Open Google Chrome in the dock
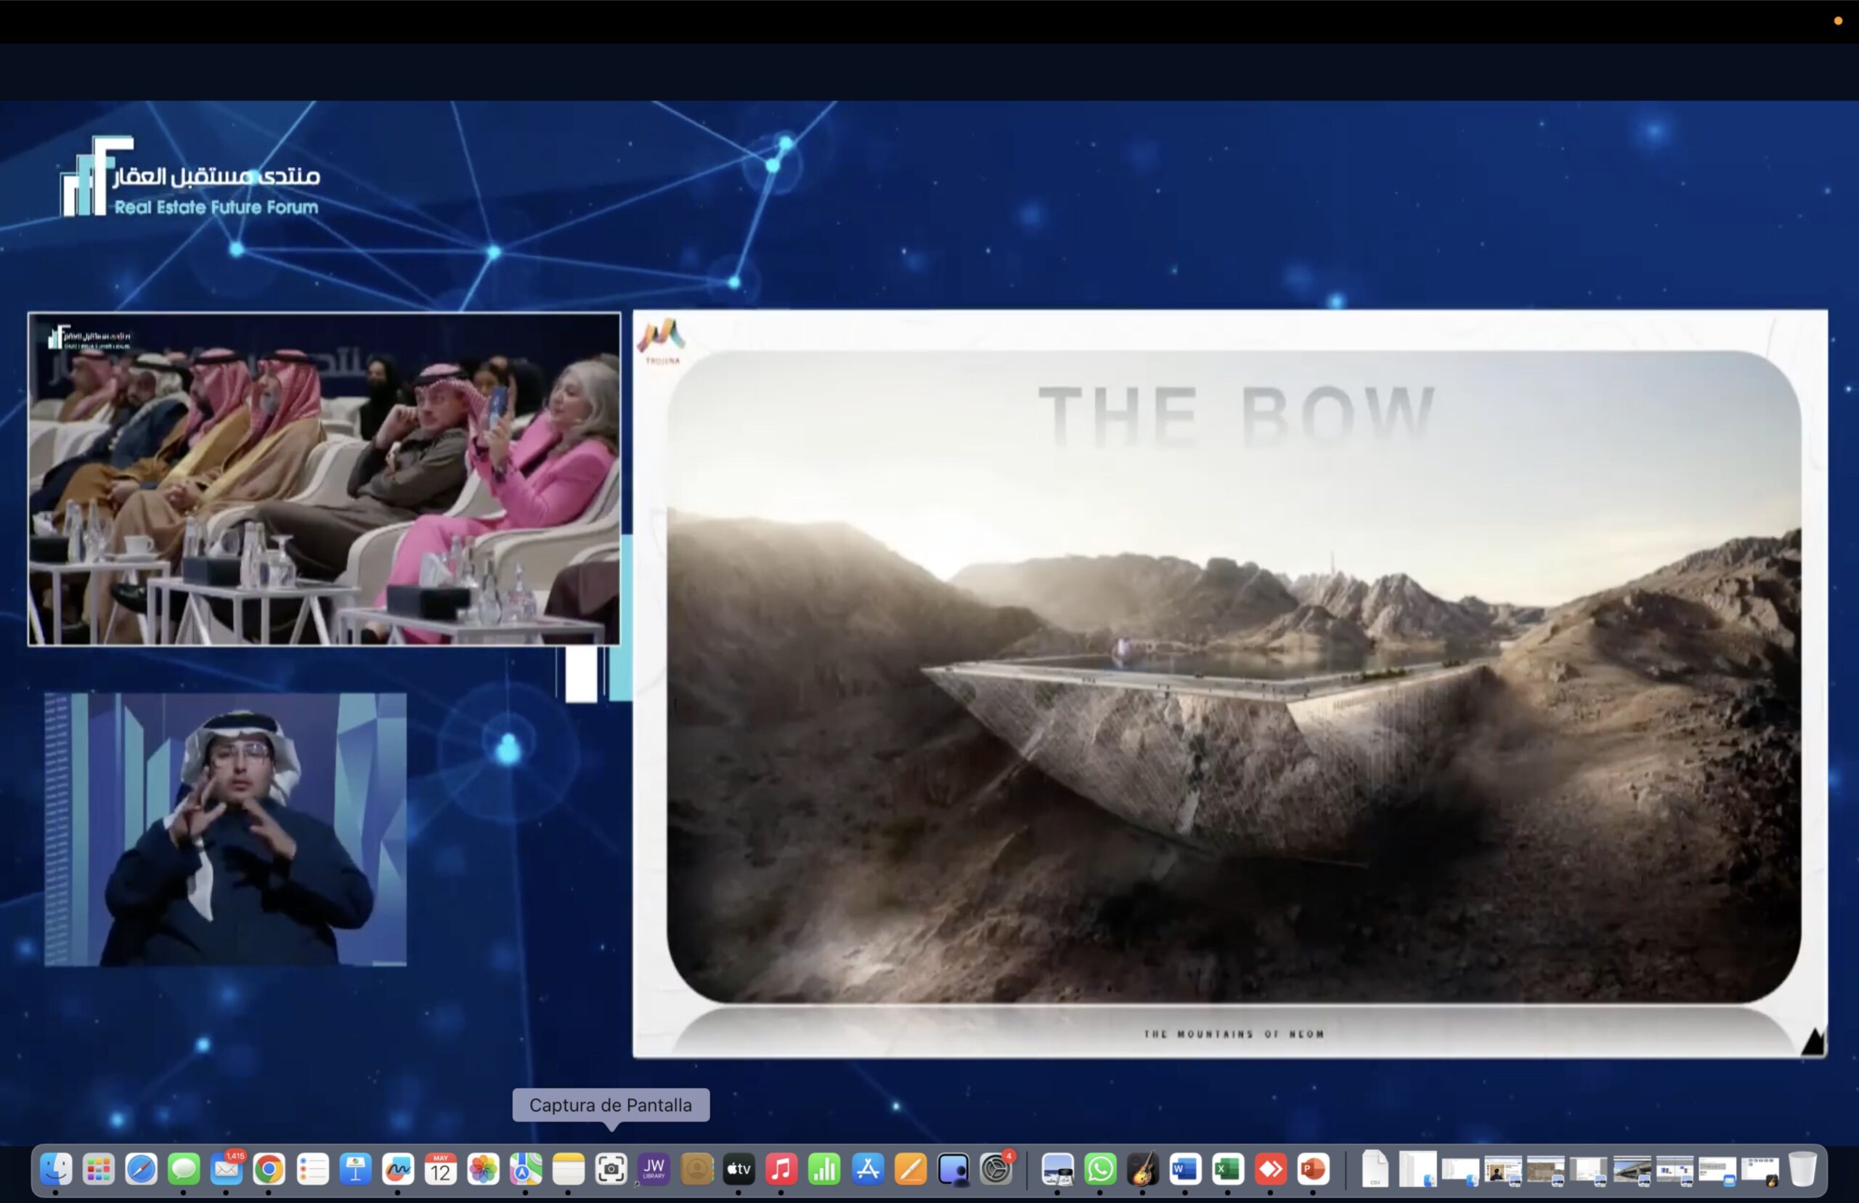This screenshot has height=1203, width=1859. click(x=269, y=1170)
